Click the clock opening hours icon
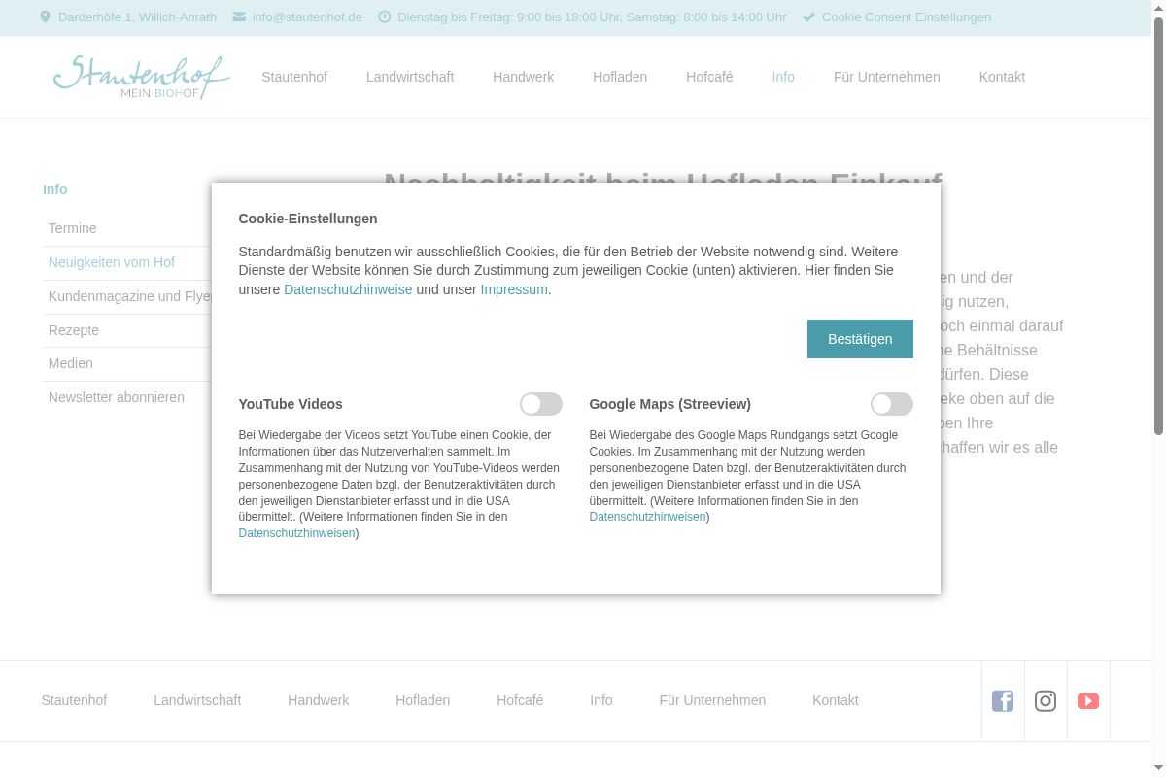The image size is (1166, 777). click(x=385, y=17)
